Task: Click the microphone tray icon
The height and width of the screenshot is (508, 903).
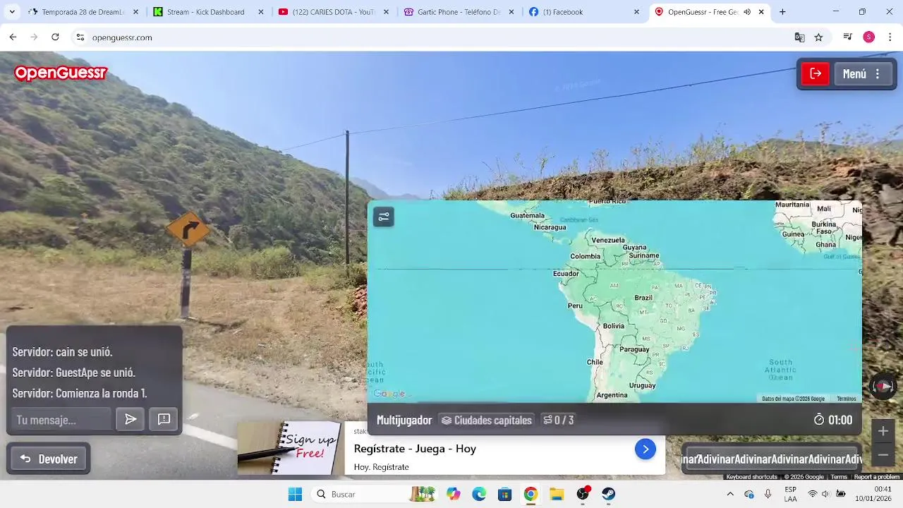Action: coord(768,494)
